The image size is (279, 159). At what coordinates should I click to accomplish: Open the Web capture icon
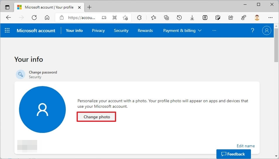[218, 18]
